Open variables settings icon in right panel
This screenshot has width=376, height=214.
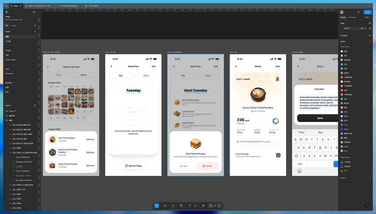coord(370,35)
